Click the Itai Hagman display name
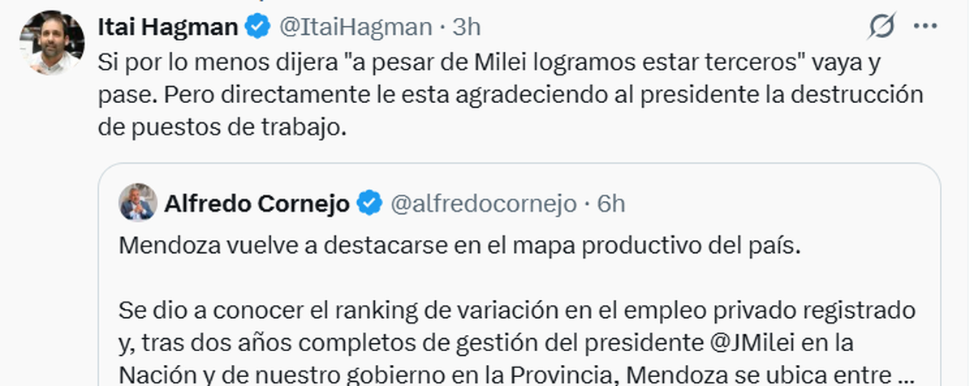The width and height of the screenshot is (974, 386). 168,27
